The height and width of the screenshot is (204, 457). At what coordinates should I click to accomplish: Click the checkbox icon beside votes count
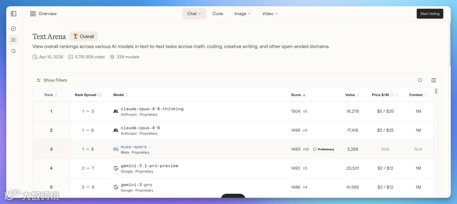click(71, 57)
